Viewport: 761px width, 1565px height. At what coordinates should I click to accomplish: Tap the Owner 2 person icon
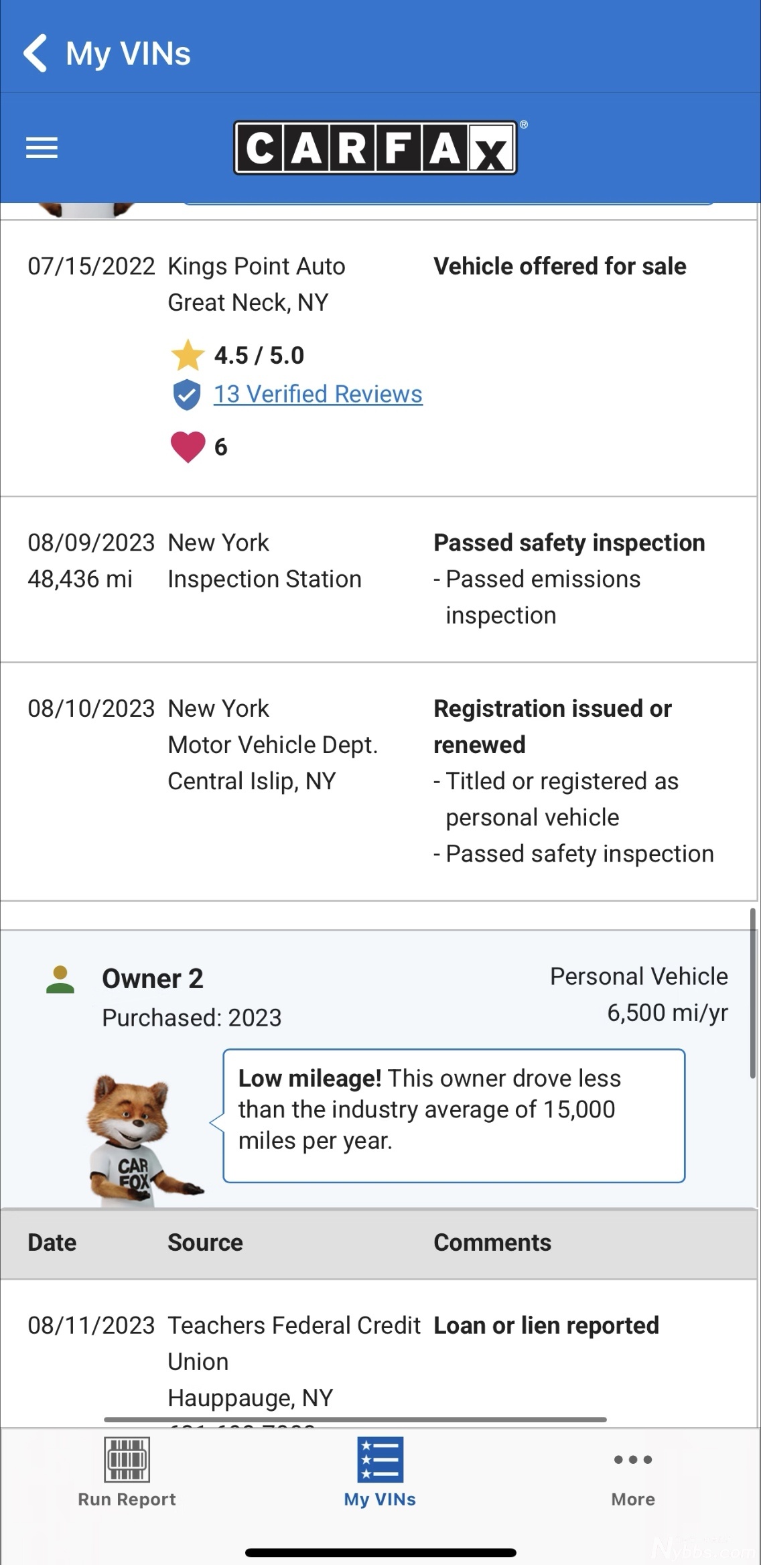pyautogui.click(x=60, y=980)
